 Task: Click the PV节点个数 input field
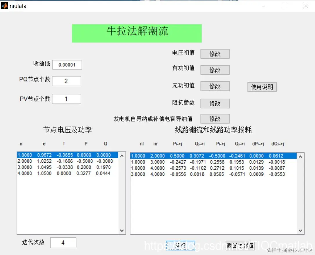click(x=66, y=99)
